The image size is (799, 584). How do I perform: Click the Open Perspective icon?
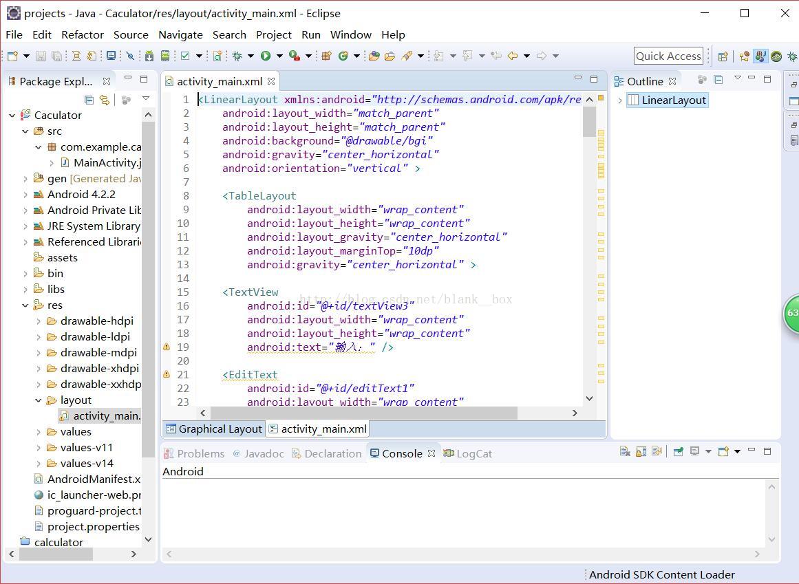click(x=723, y=56)
